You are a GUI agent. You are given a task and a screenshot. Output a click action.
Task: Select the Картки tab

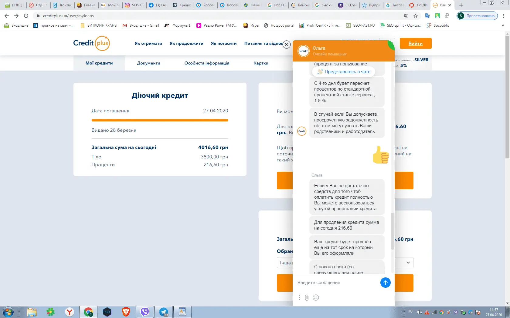tap(261, 63)
